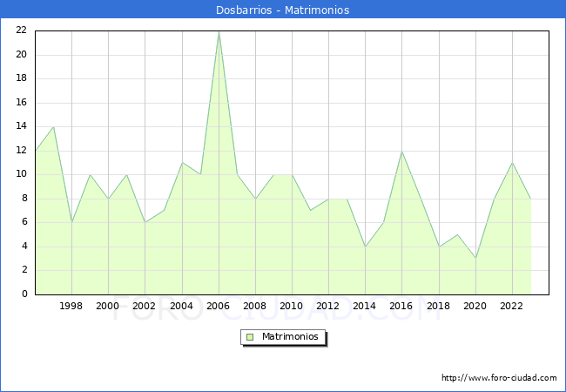Click the y-axis value 20
The height and width of the screenshot is (392, 566).
22,55
